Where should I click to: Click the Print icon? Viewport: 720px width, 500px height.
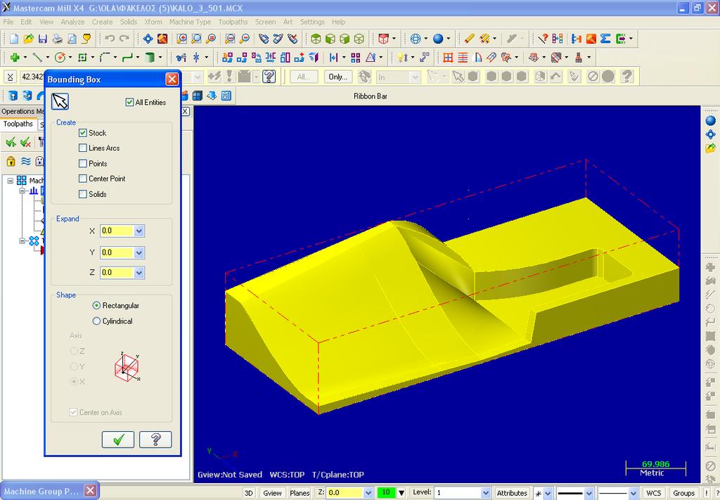point(58,39)
